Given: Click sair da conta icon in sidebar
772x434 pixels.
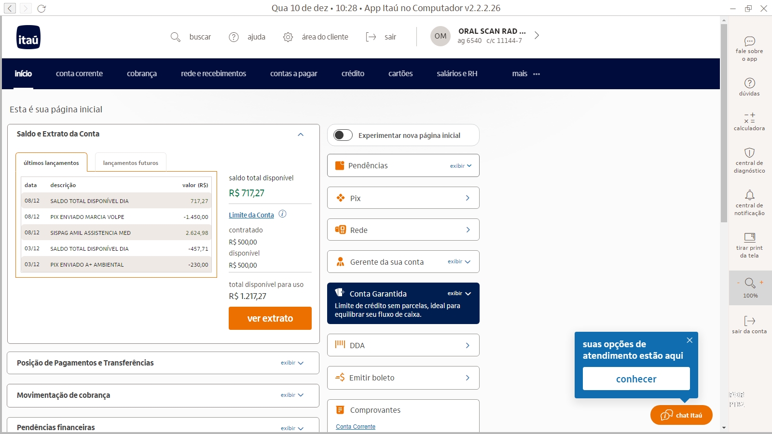Looking at the screenshot, I should pos(750,321).
